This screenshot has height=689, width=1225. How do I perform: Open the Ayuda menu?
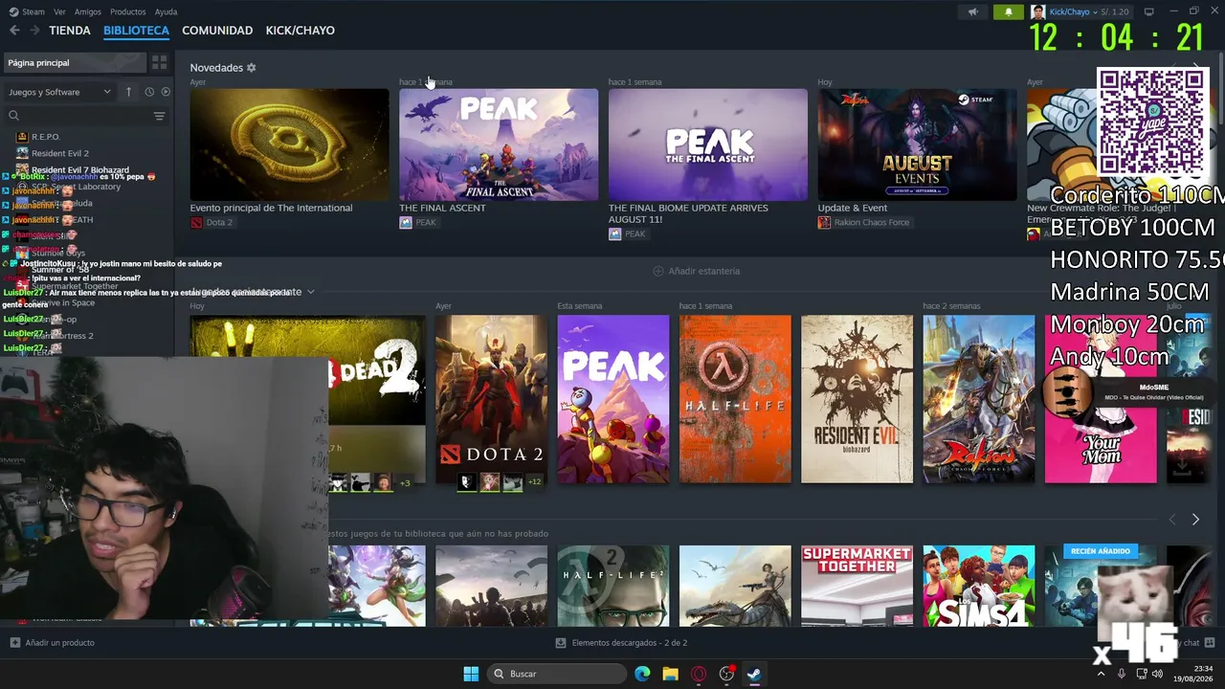click(166, 11)
